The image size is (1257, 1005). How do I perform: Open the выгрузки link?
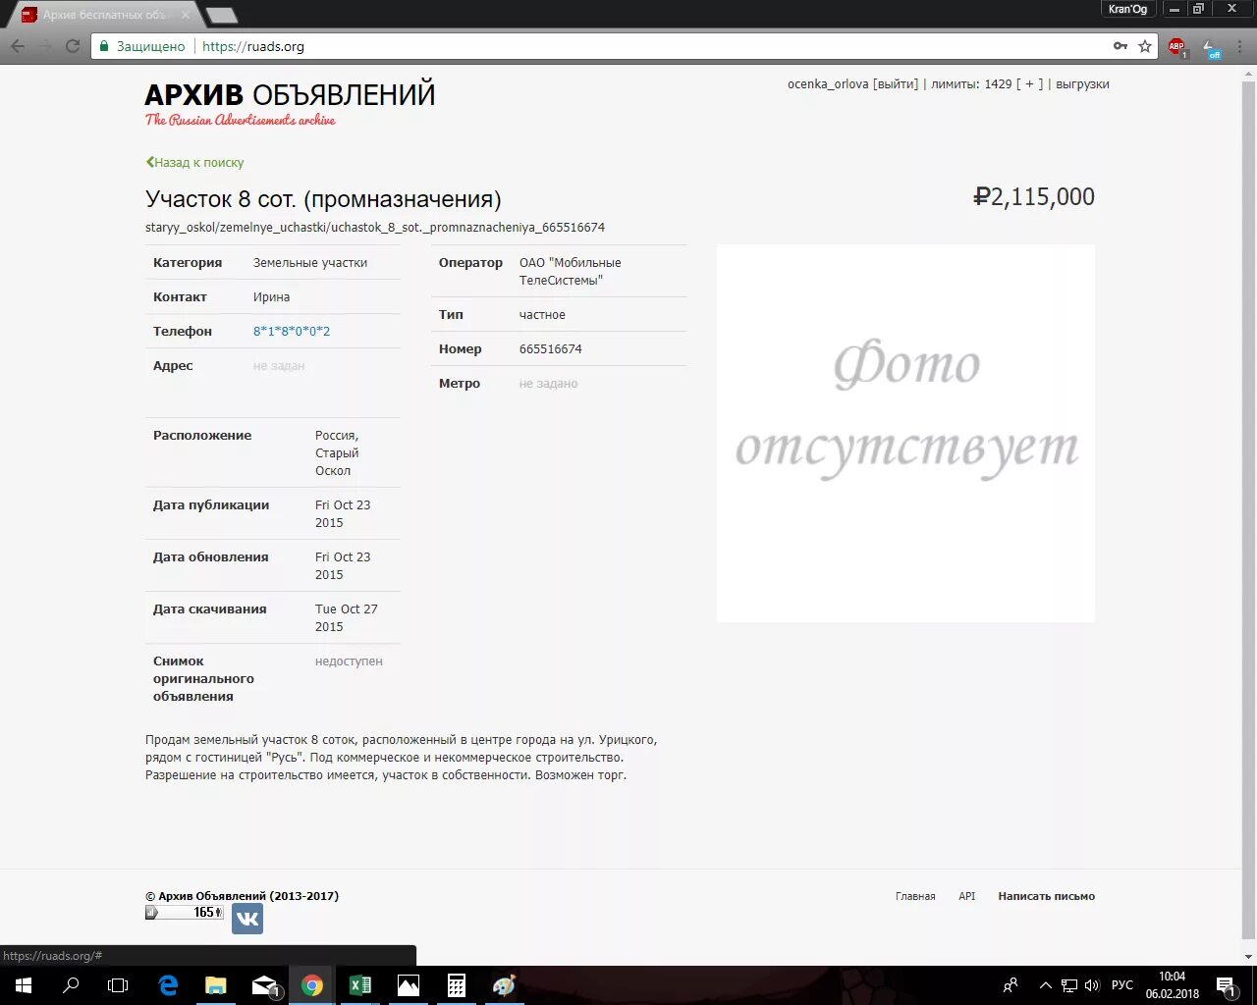(1082, 84)
